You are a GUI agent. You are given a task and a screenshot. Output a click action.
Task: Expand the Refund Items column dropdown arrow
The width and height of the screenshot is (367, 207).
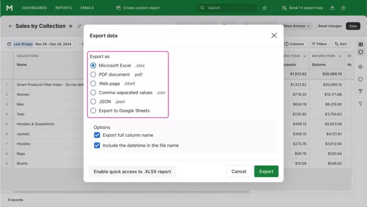pyautogui.click(x=340, y=56)
